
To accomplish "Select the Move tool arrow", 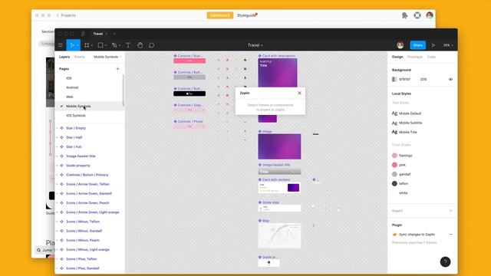I will 72,45.
